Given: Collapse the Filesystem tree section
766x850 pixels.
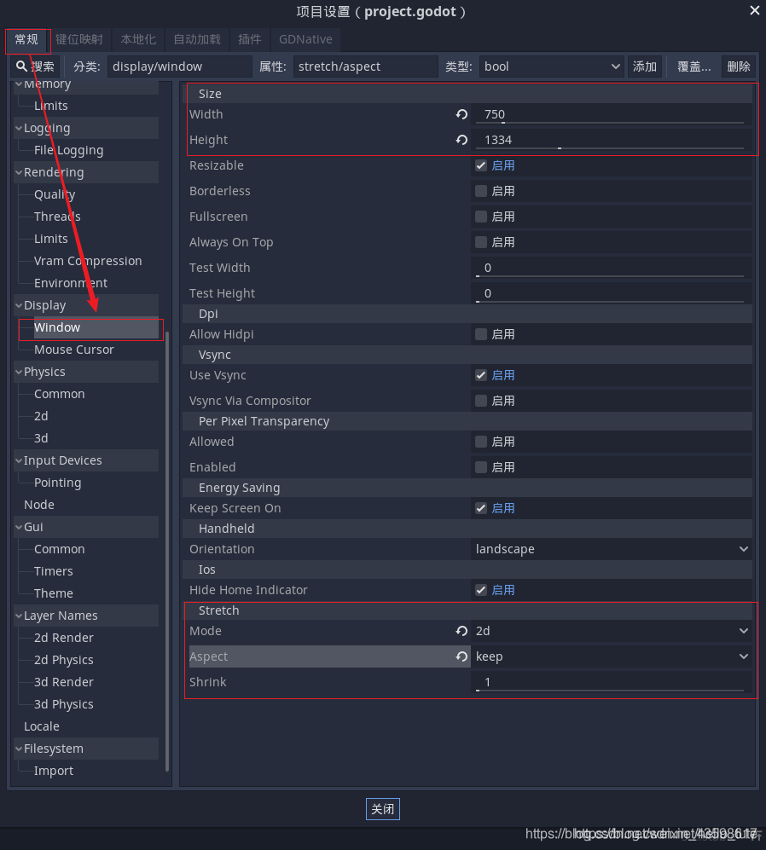Looking at the screenshot, I should [x=19, y=749].
